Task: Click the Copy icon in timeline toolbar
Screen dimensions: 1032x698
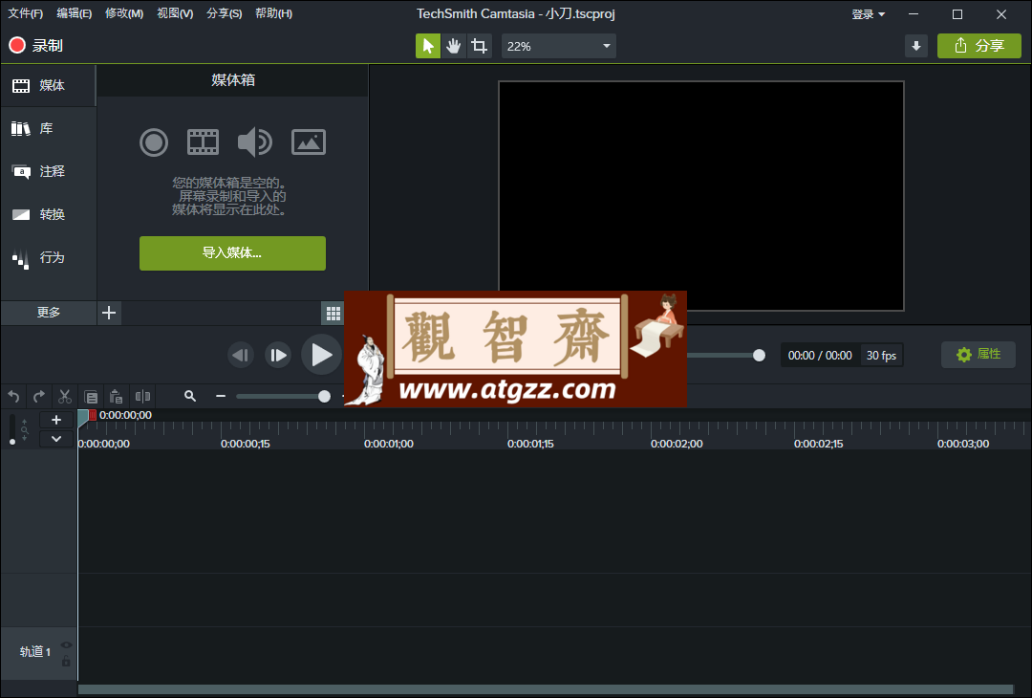Action: [91, 397]
